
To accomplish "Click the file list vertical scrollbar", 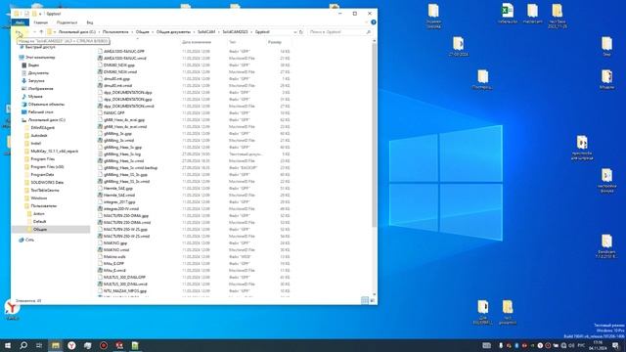I will pyautogui.click(x=374, y=136).
